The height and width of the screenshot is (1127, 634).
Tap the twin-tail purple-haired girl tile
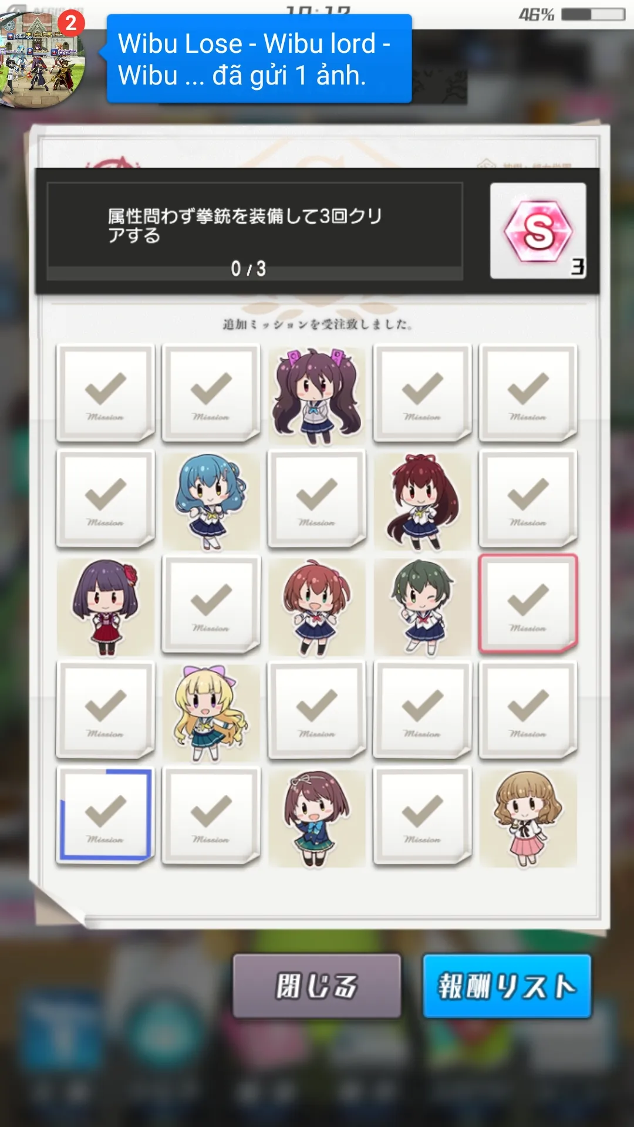coord(317,394)
